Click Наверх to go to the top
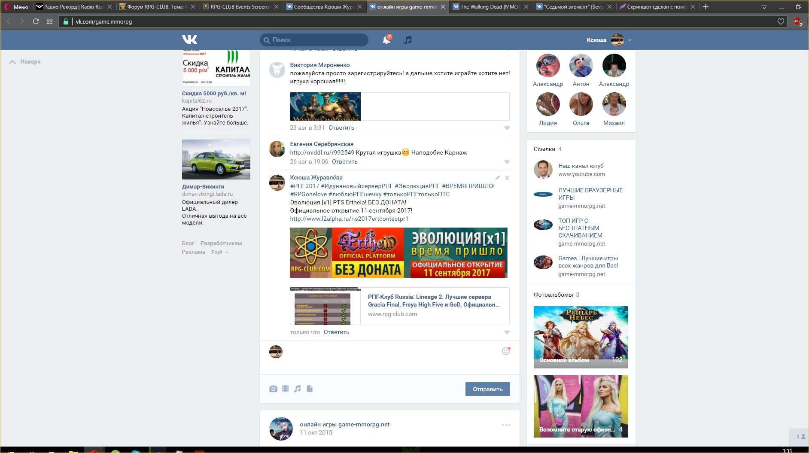 click(25, 62)
